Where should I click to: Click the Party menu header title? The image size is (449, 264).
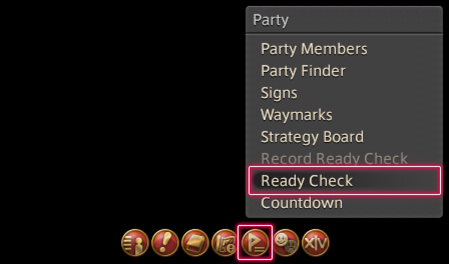pos(271,20)
